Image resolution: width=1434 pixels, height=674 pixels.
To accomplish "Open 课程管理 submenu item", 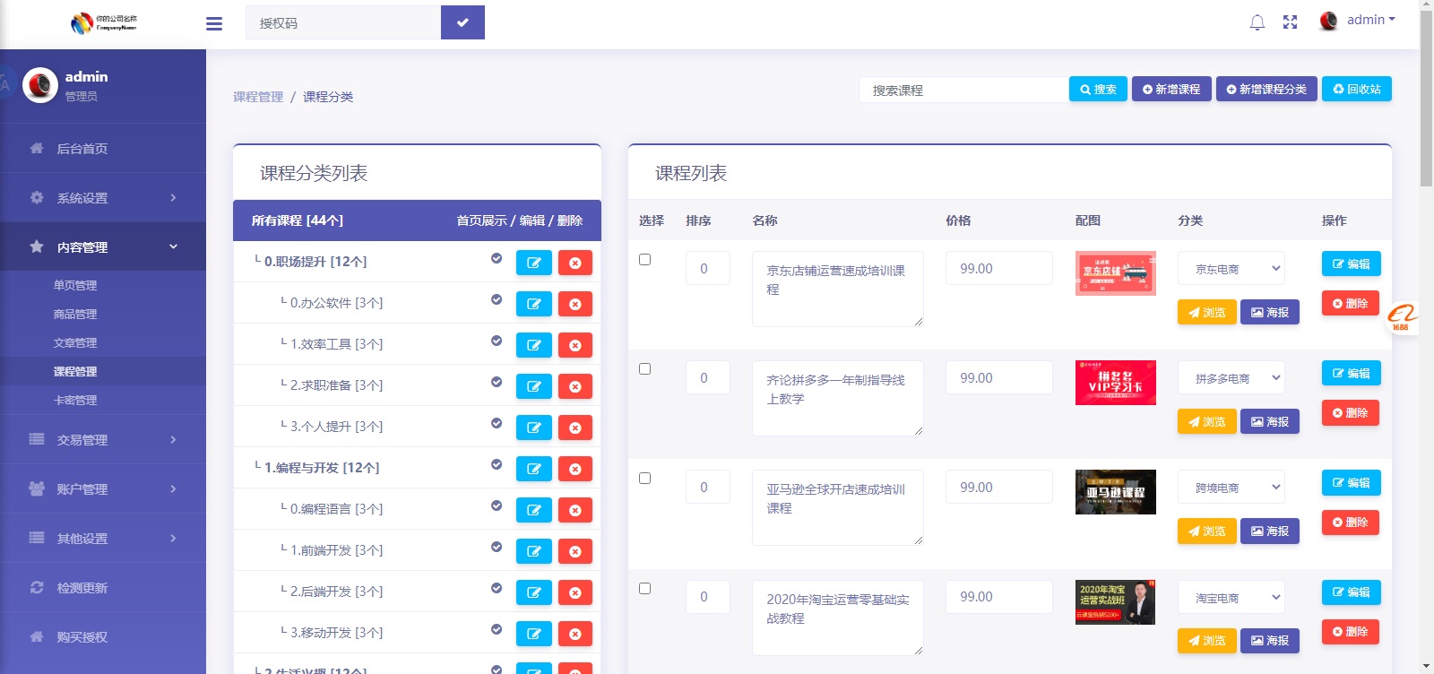I will click(75, 371).
